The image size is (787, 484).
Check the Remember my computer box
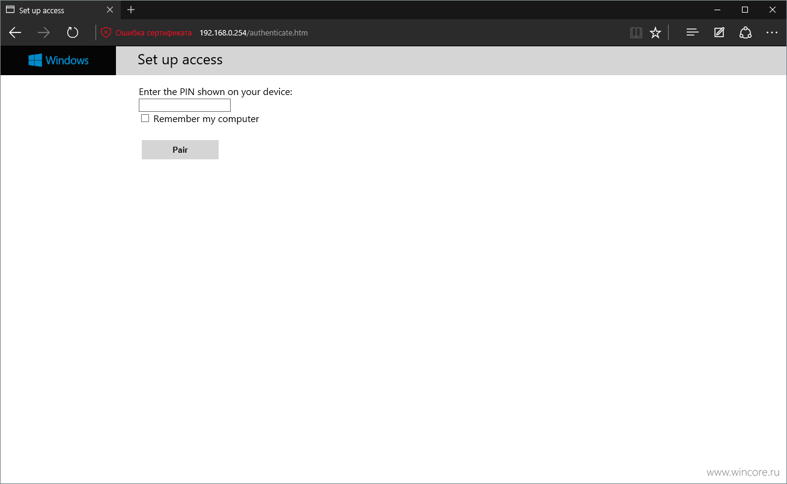[145, 118]
